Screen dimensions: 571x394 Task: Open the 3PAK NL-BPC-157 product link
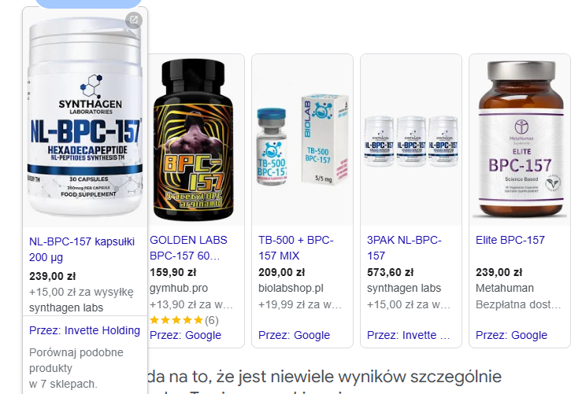tap(404, 248)
